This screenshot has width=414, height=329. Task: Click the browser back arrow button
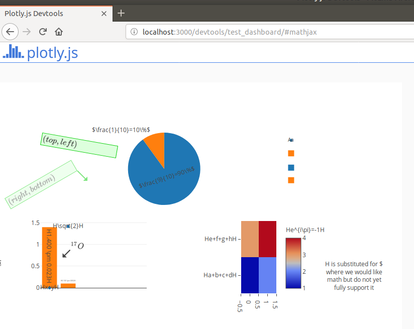pos(10,32)
